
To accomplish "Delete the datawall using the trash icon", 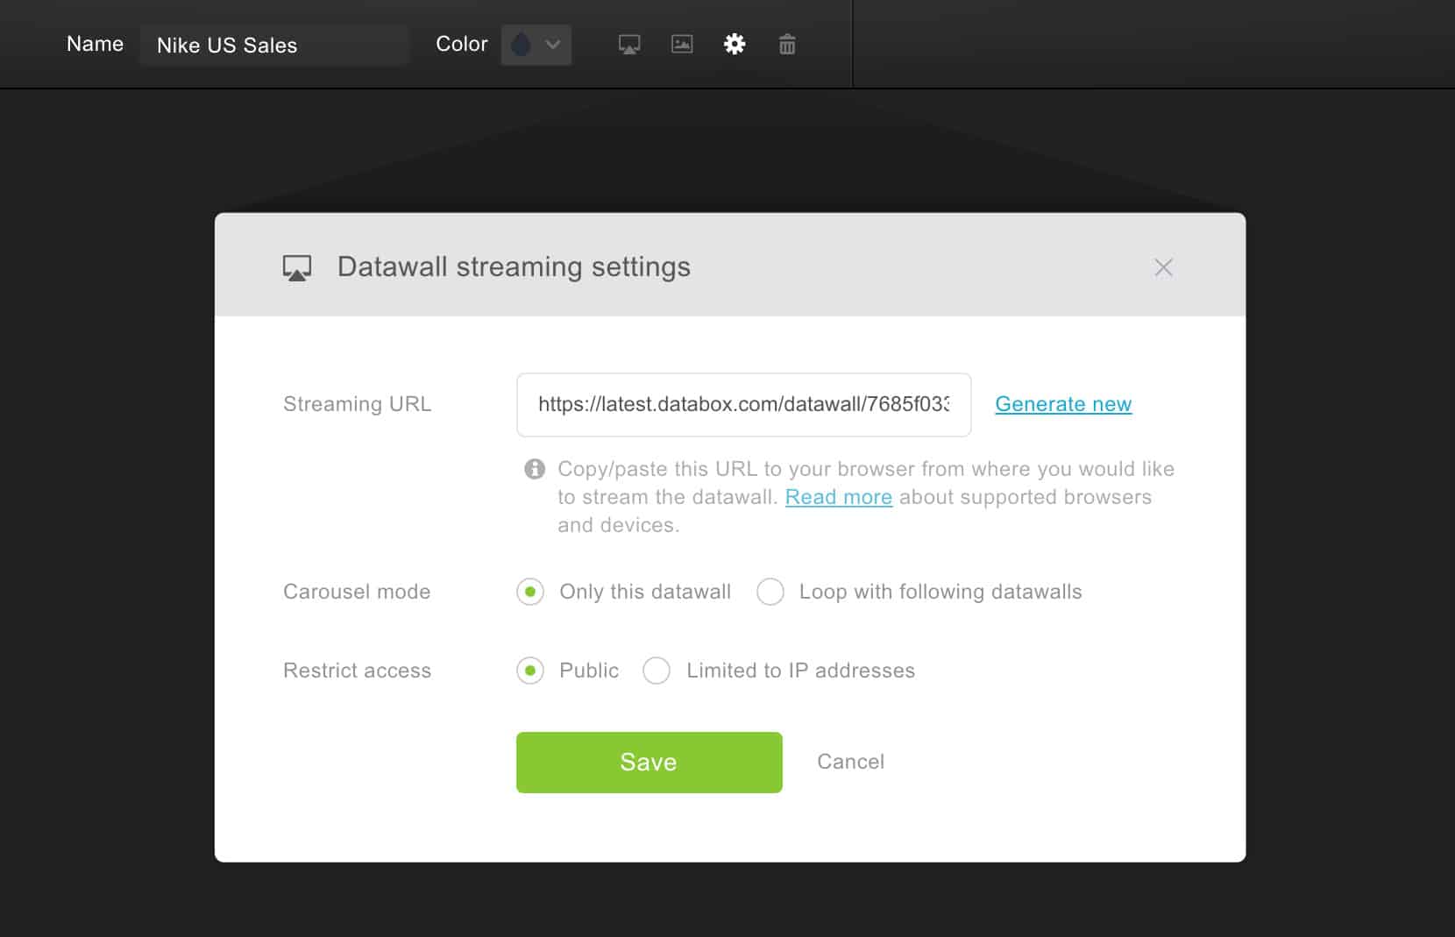I will click(x=787, y=45).
